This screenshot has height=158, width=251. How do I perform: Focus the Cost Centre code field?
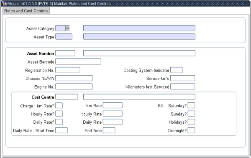(x=67, y=97)
